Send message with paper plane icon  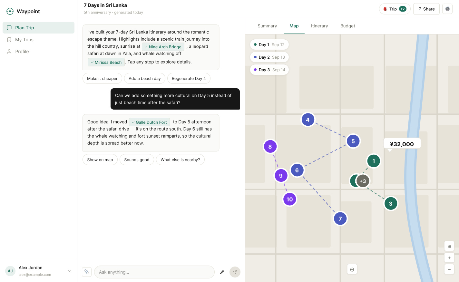point(235,272)
